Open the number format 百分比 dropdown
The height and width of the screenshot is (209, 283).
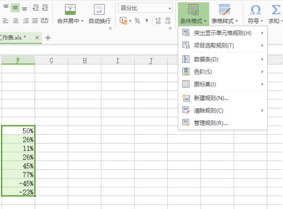click(x=145, y=8)
